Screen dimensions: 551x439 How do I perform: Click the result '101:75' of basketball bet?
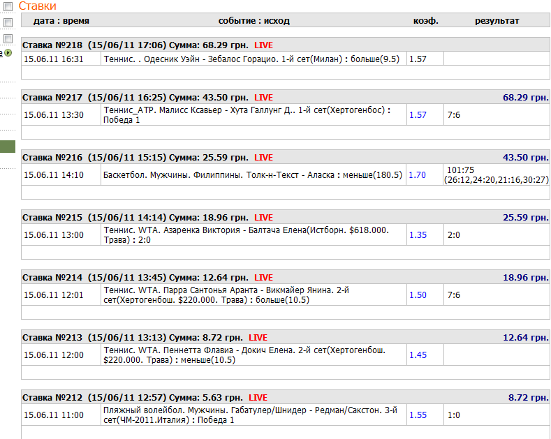(x=461, y=170)
